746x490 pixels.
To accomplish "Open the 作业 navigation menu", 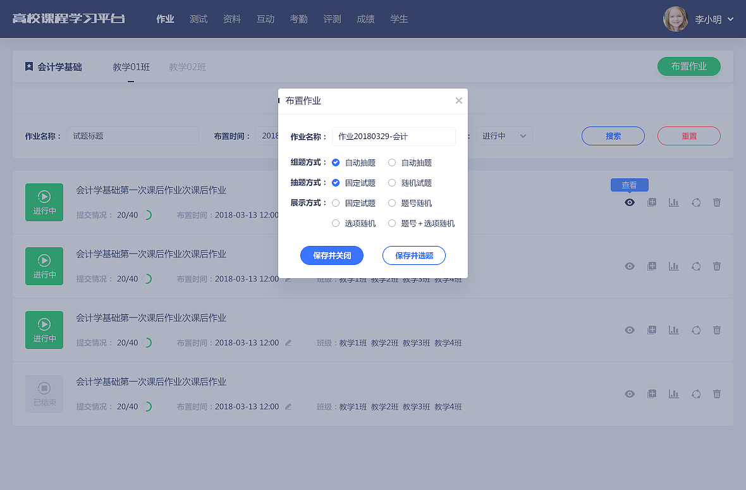I will point(165,19).
